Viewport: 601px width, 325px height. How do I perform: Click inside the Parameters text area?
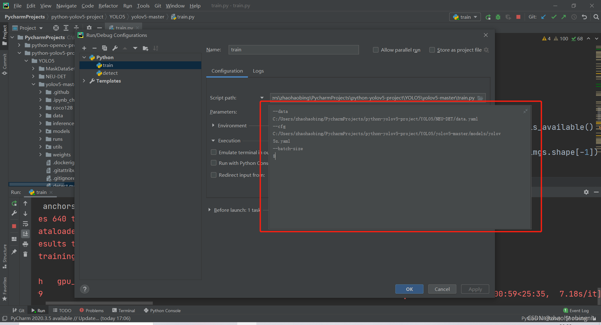coord(400,167)
